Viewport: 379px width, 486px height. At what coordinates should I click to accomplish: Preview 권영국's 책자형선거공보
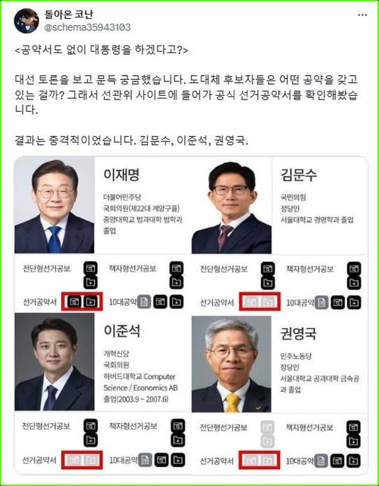tap(354, 427)
